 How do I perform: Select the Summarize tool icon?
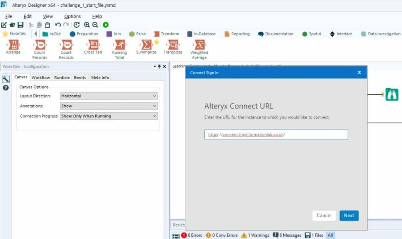[x=146, y=45]
